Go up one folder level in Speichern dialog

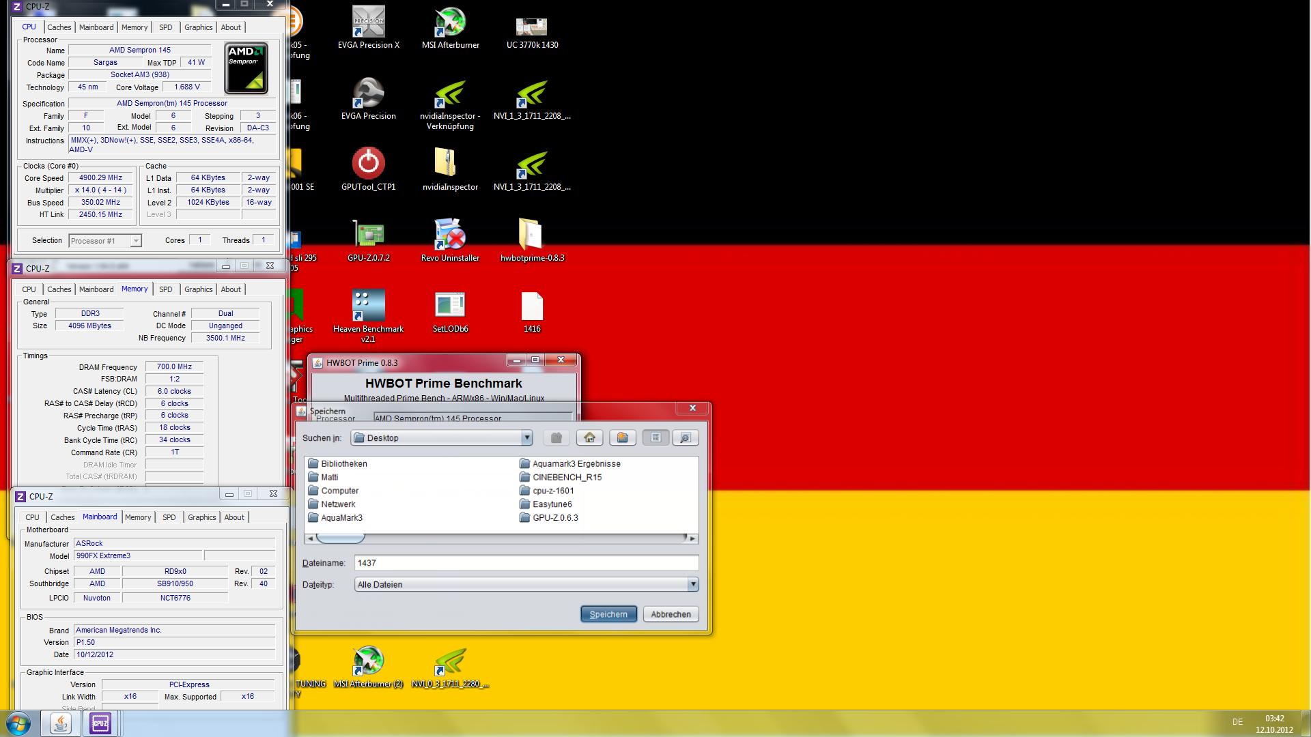[x=556, y=437]
